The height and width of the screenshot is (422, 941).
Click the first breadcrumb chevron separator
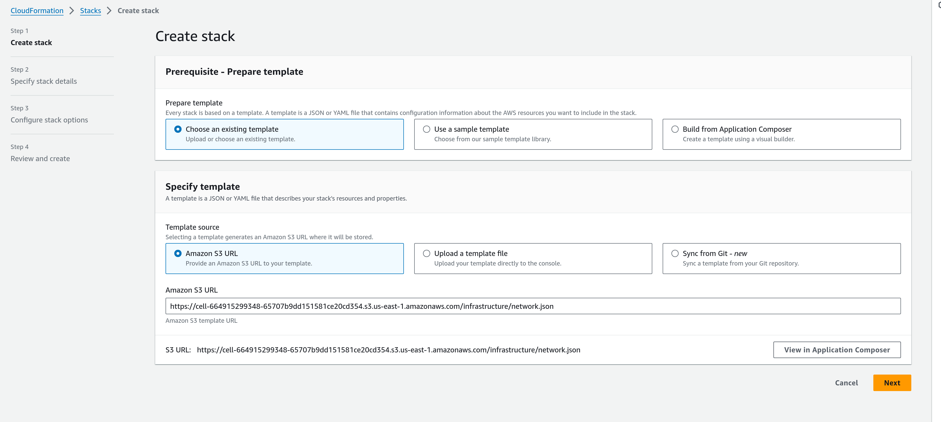[72, 11]
